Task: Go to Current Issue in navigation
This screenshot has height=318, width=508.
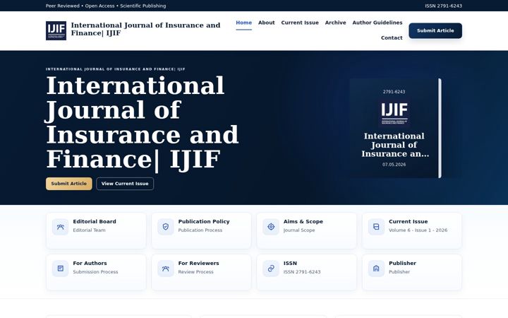Action: tap(300, 23)
